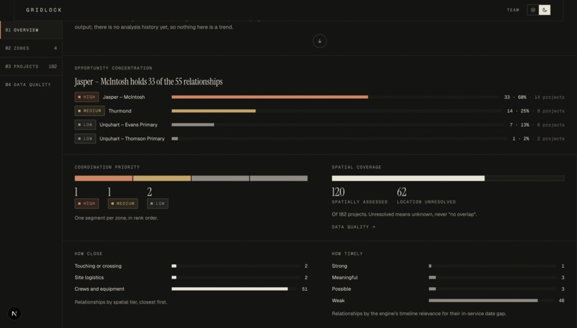Image resolution: width=577 pixels, height=328 pixels.
Task: Click the '6 projects' count for Urquhart – Evans
Action: click(x=551, y=125)
